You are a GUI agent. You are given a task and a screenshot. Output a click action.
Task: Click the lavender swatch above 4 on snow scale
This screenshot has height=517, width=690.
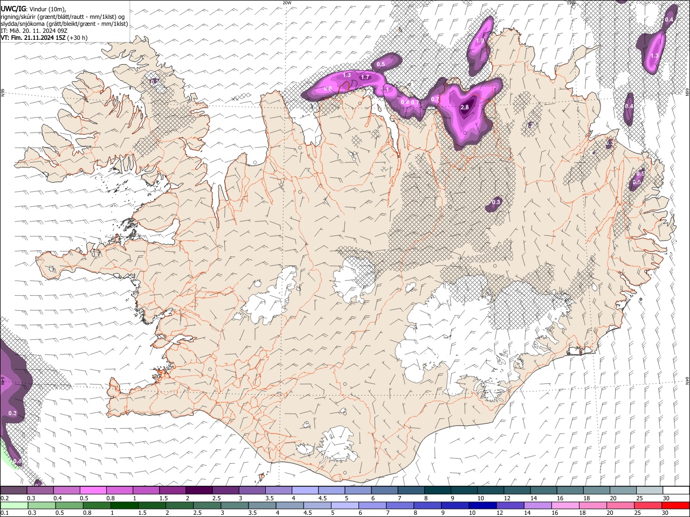tap(304, 490)
